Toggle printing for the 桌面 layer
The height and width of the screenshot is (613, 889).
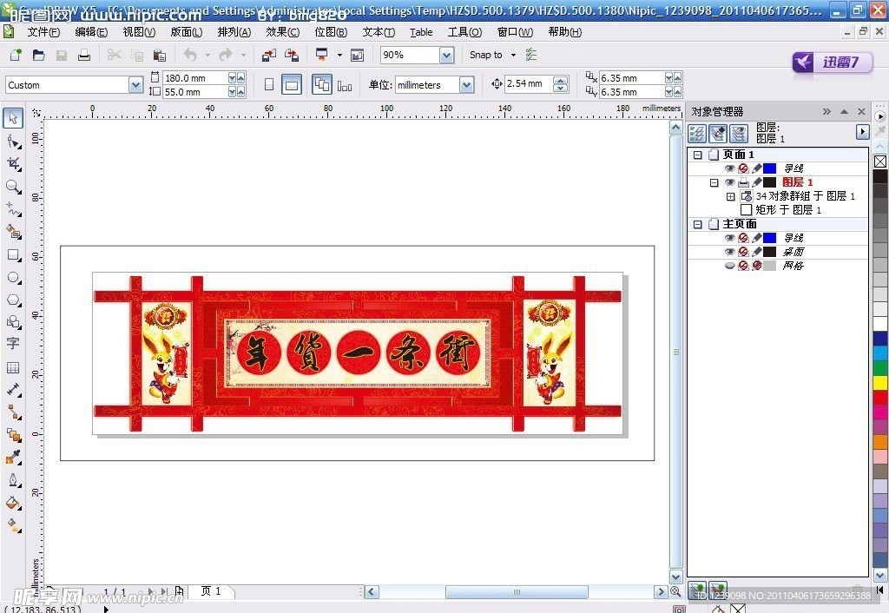click(x=743, y=252)
